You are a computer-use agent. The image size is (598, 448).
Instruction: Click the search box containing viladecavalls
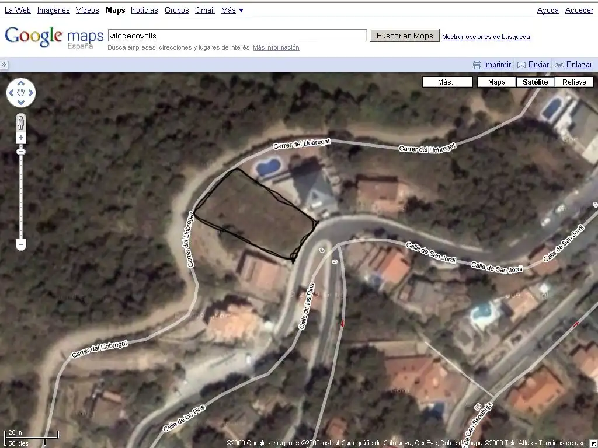pos(237,36)
